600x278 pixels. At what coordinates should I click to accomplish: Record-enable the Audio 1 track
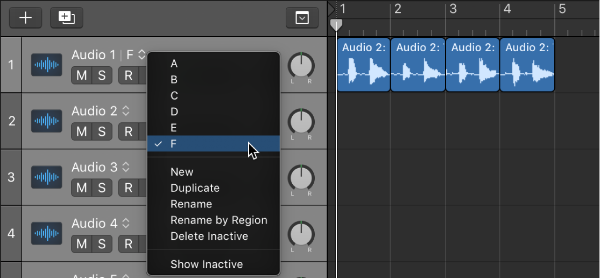pyautogui.click(x=129, y=75)
